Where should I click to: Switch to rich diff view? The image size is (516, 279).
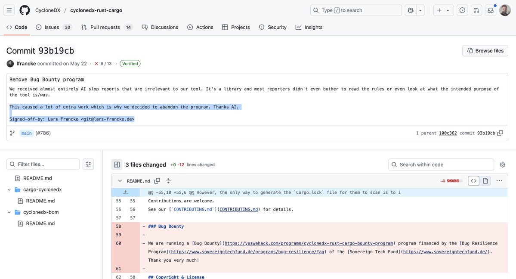(485, 181)
